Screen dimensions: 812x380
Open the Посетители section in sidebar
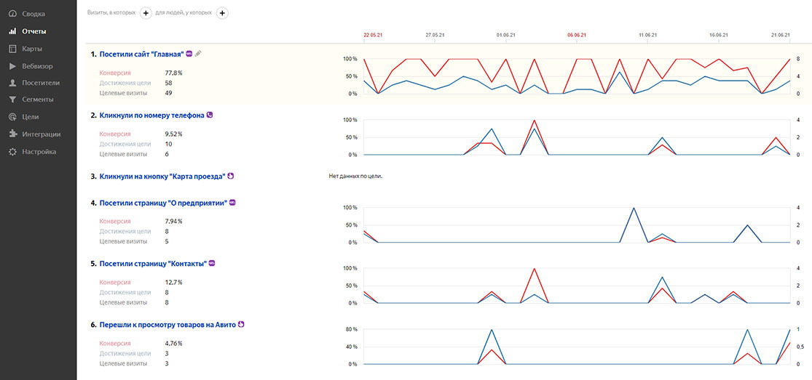40,83
